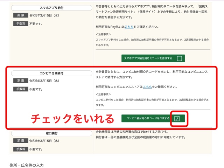This screenshot has width=224, height=168.
Task: Select the スマホアプリ納付 section header
Action: [51, 7]
